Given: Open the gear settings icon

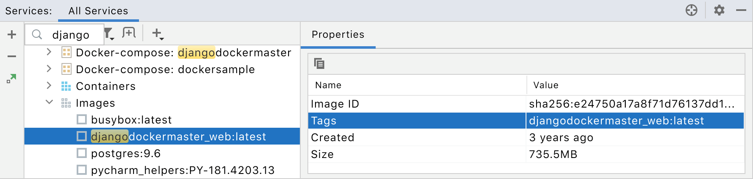Looking at the screenshot, I should [x=719, y=10].
